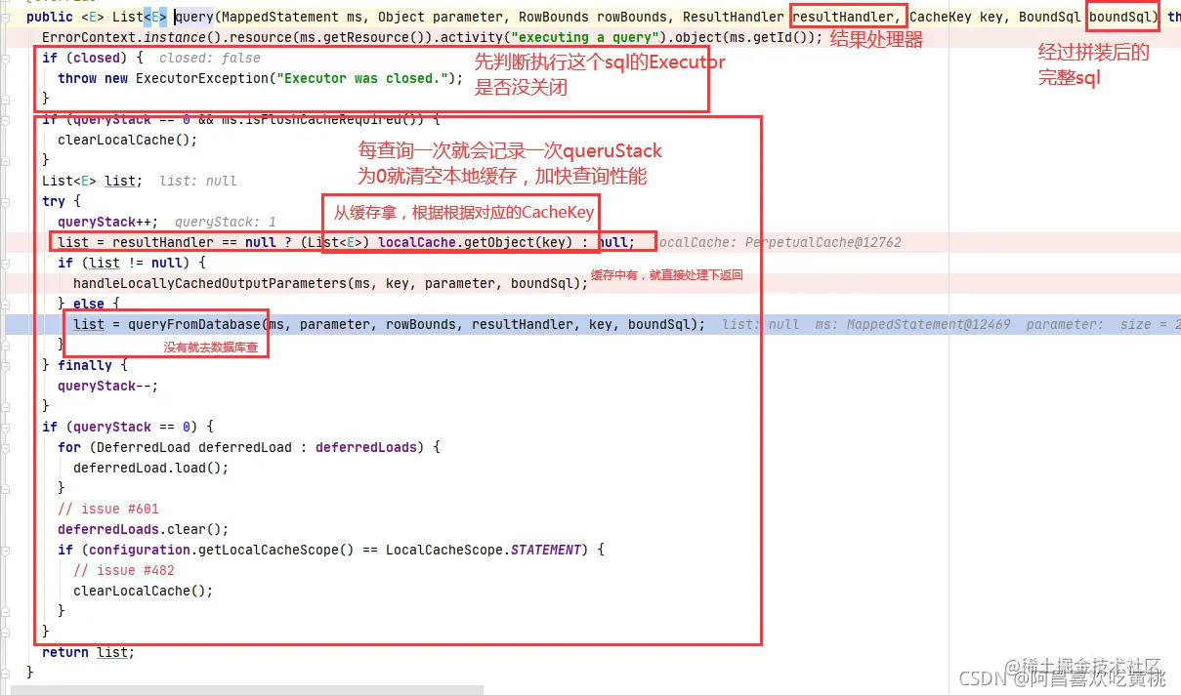Click the inline hint PerpetualCache@12762

click(822, 242)
